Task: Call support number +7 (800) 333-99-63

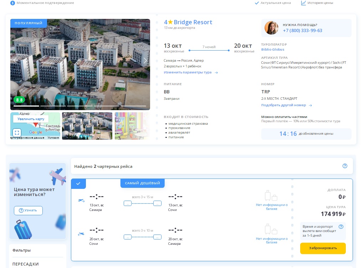Action: [302, 31]
